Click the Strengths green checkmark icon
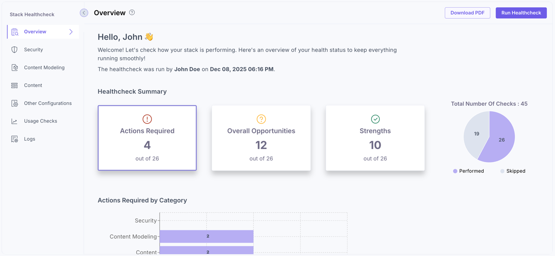 click(375, 118)
